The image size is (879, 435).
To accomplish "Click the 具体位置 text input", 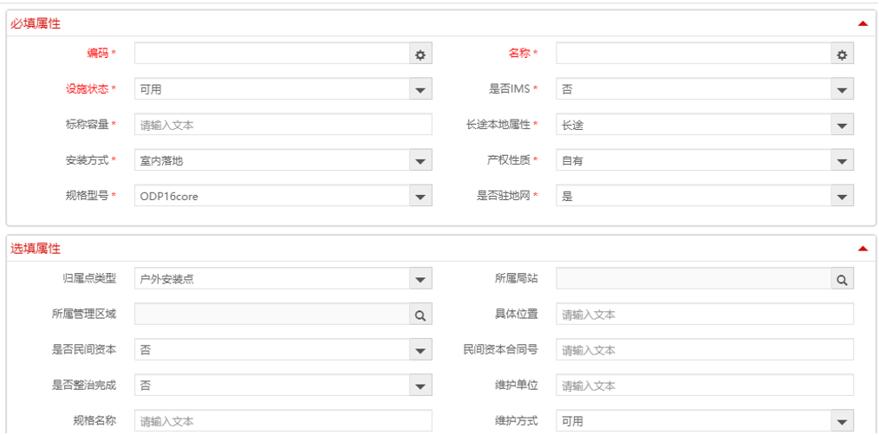I will 704,315.
